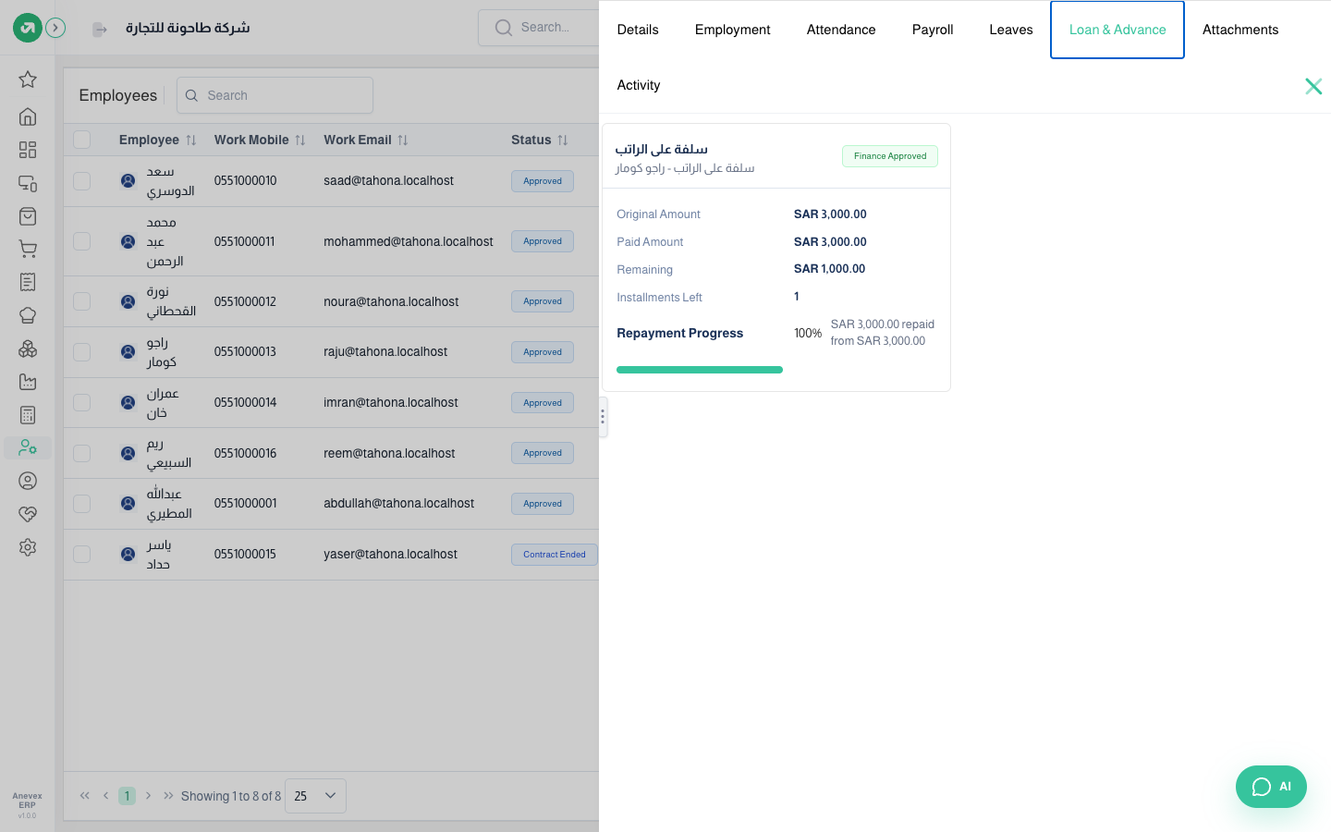Open the shopping cart icon in sidebar
The height and width of the screenshot is (832, 1331).
[x=28, y=249]
